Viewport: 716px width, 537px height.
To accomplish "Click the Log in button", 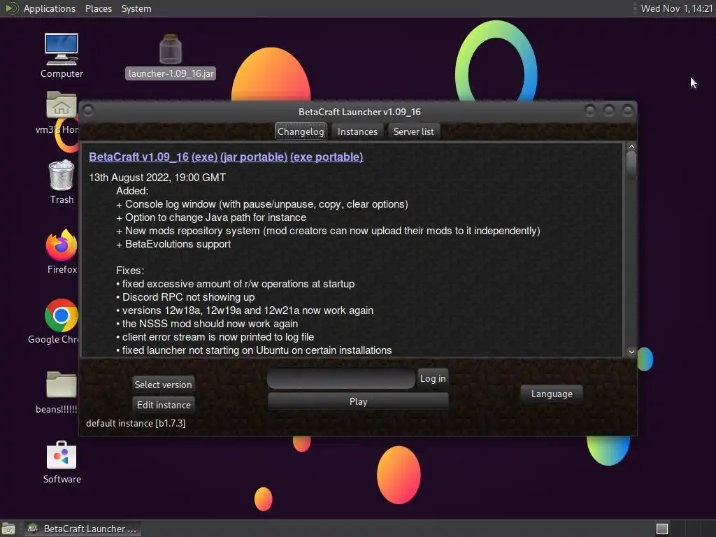I will click(x=433, y=378).
